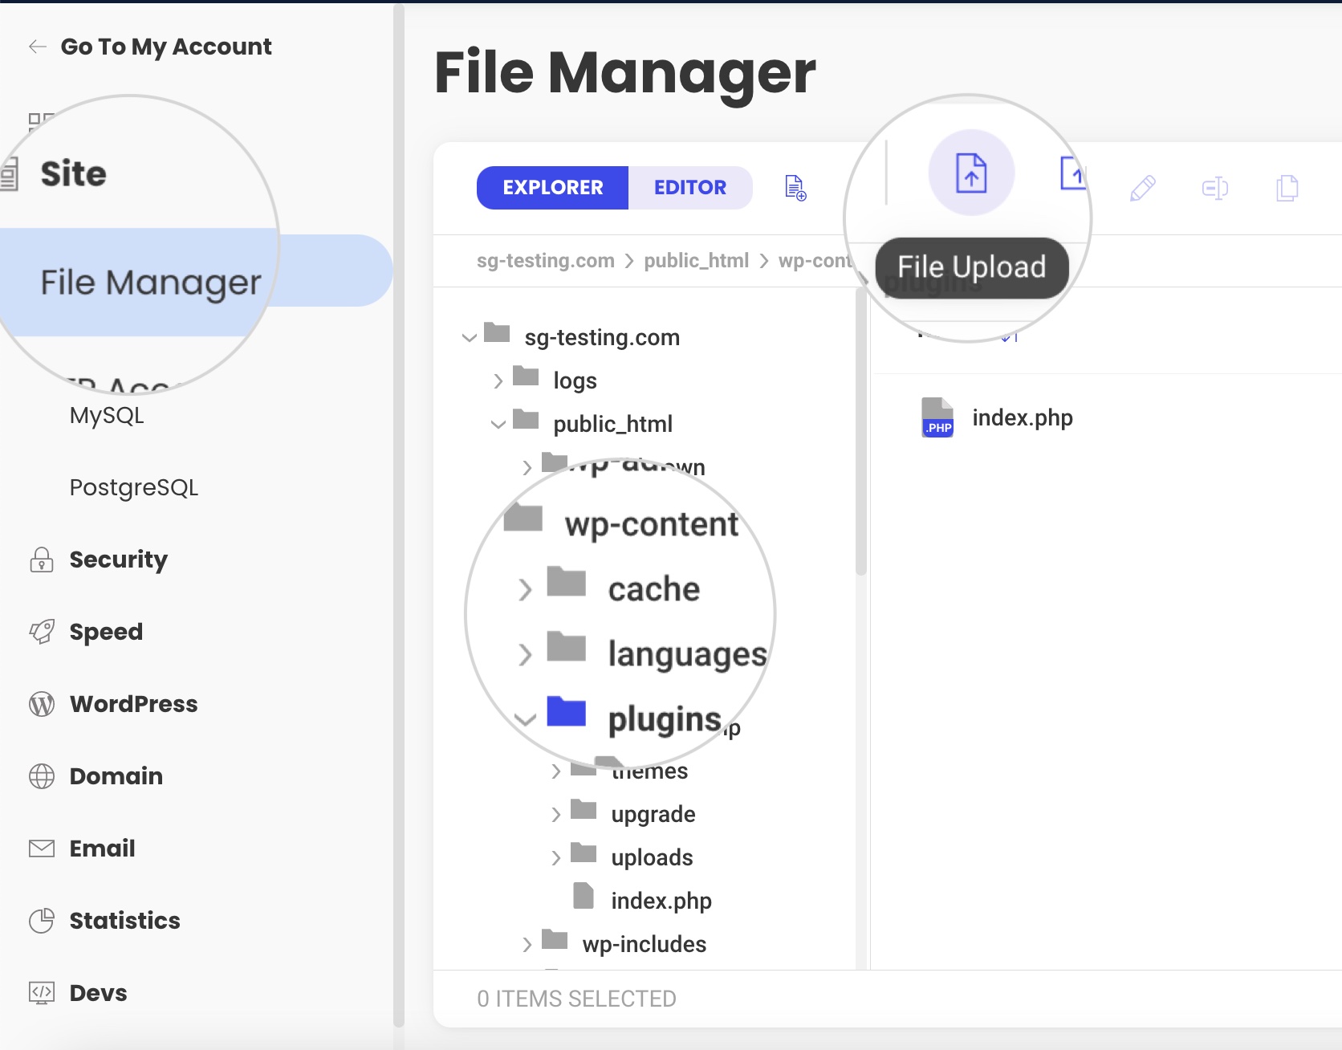The height and width of the screenshot is (1050, 1342).
Task: Click Go To My Account link
Action: (x=166, y=47)
